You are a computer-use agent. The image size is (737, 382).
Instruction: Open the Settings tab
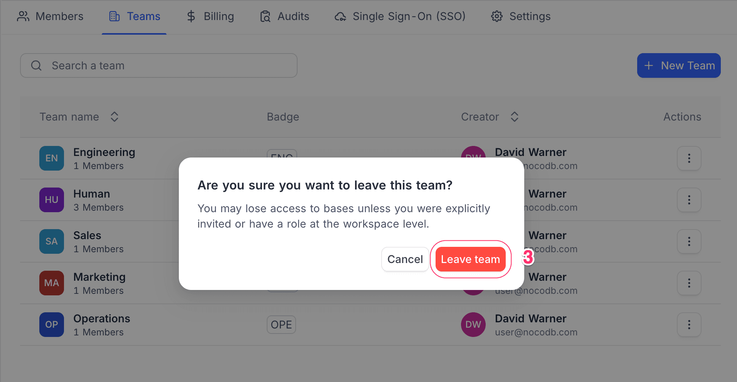pos(521,16)
